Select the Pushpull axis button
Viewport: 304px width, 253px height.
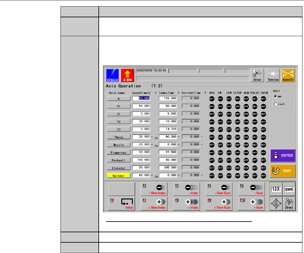tap(119, 160)
